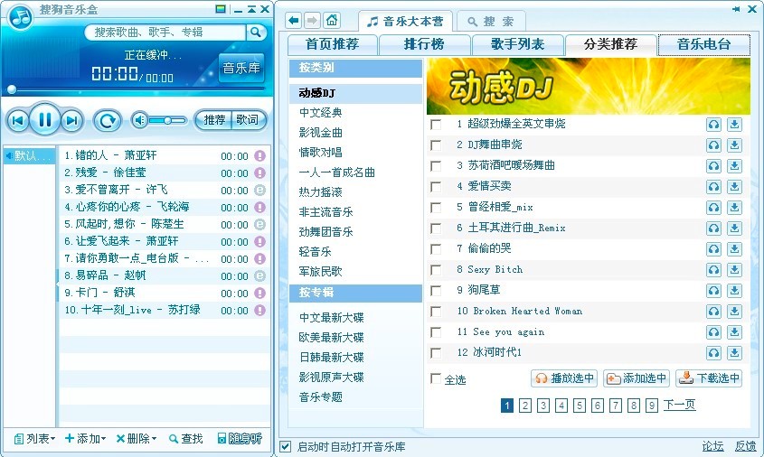The image size is (764, 457).
Task: Download 狗尾草 via download icon
Action: (x=734, y=291)
